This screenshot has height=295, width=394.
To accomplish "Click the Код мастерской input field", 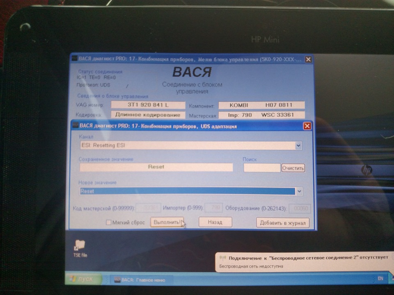I will click(148, 208).
